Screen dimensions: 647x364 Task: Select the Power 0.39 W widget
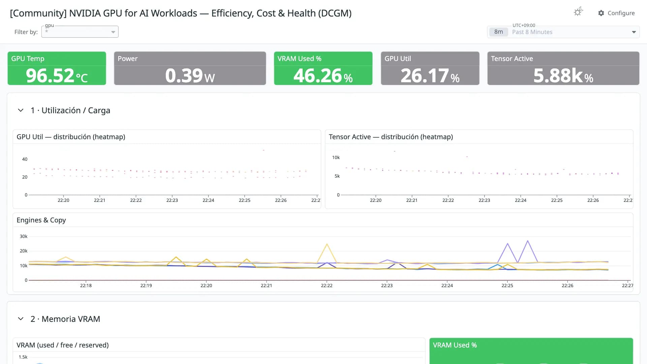[190, 68]
